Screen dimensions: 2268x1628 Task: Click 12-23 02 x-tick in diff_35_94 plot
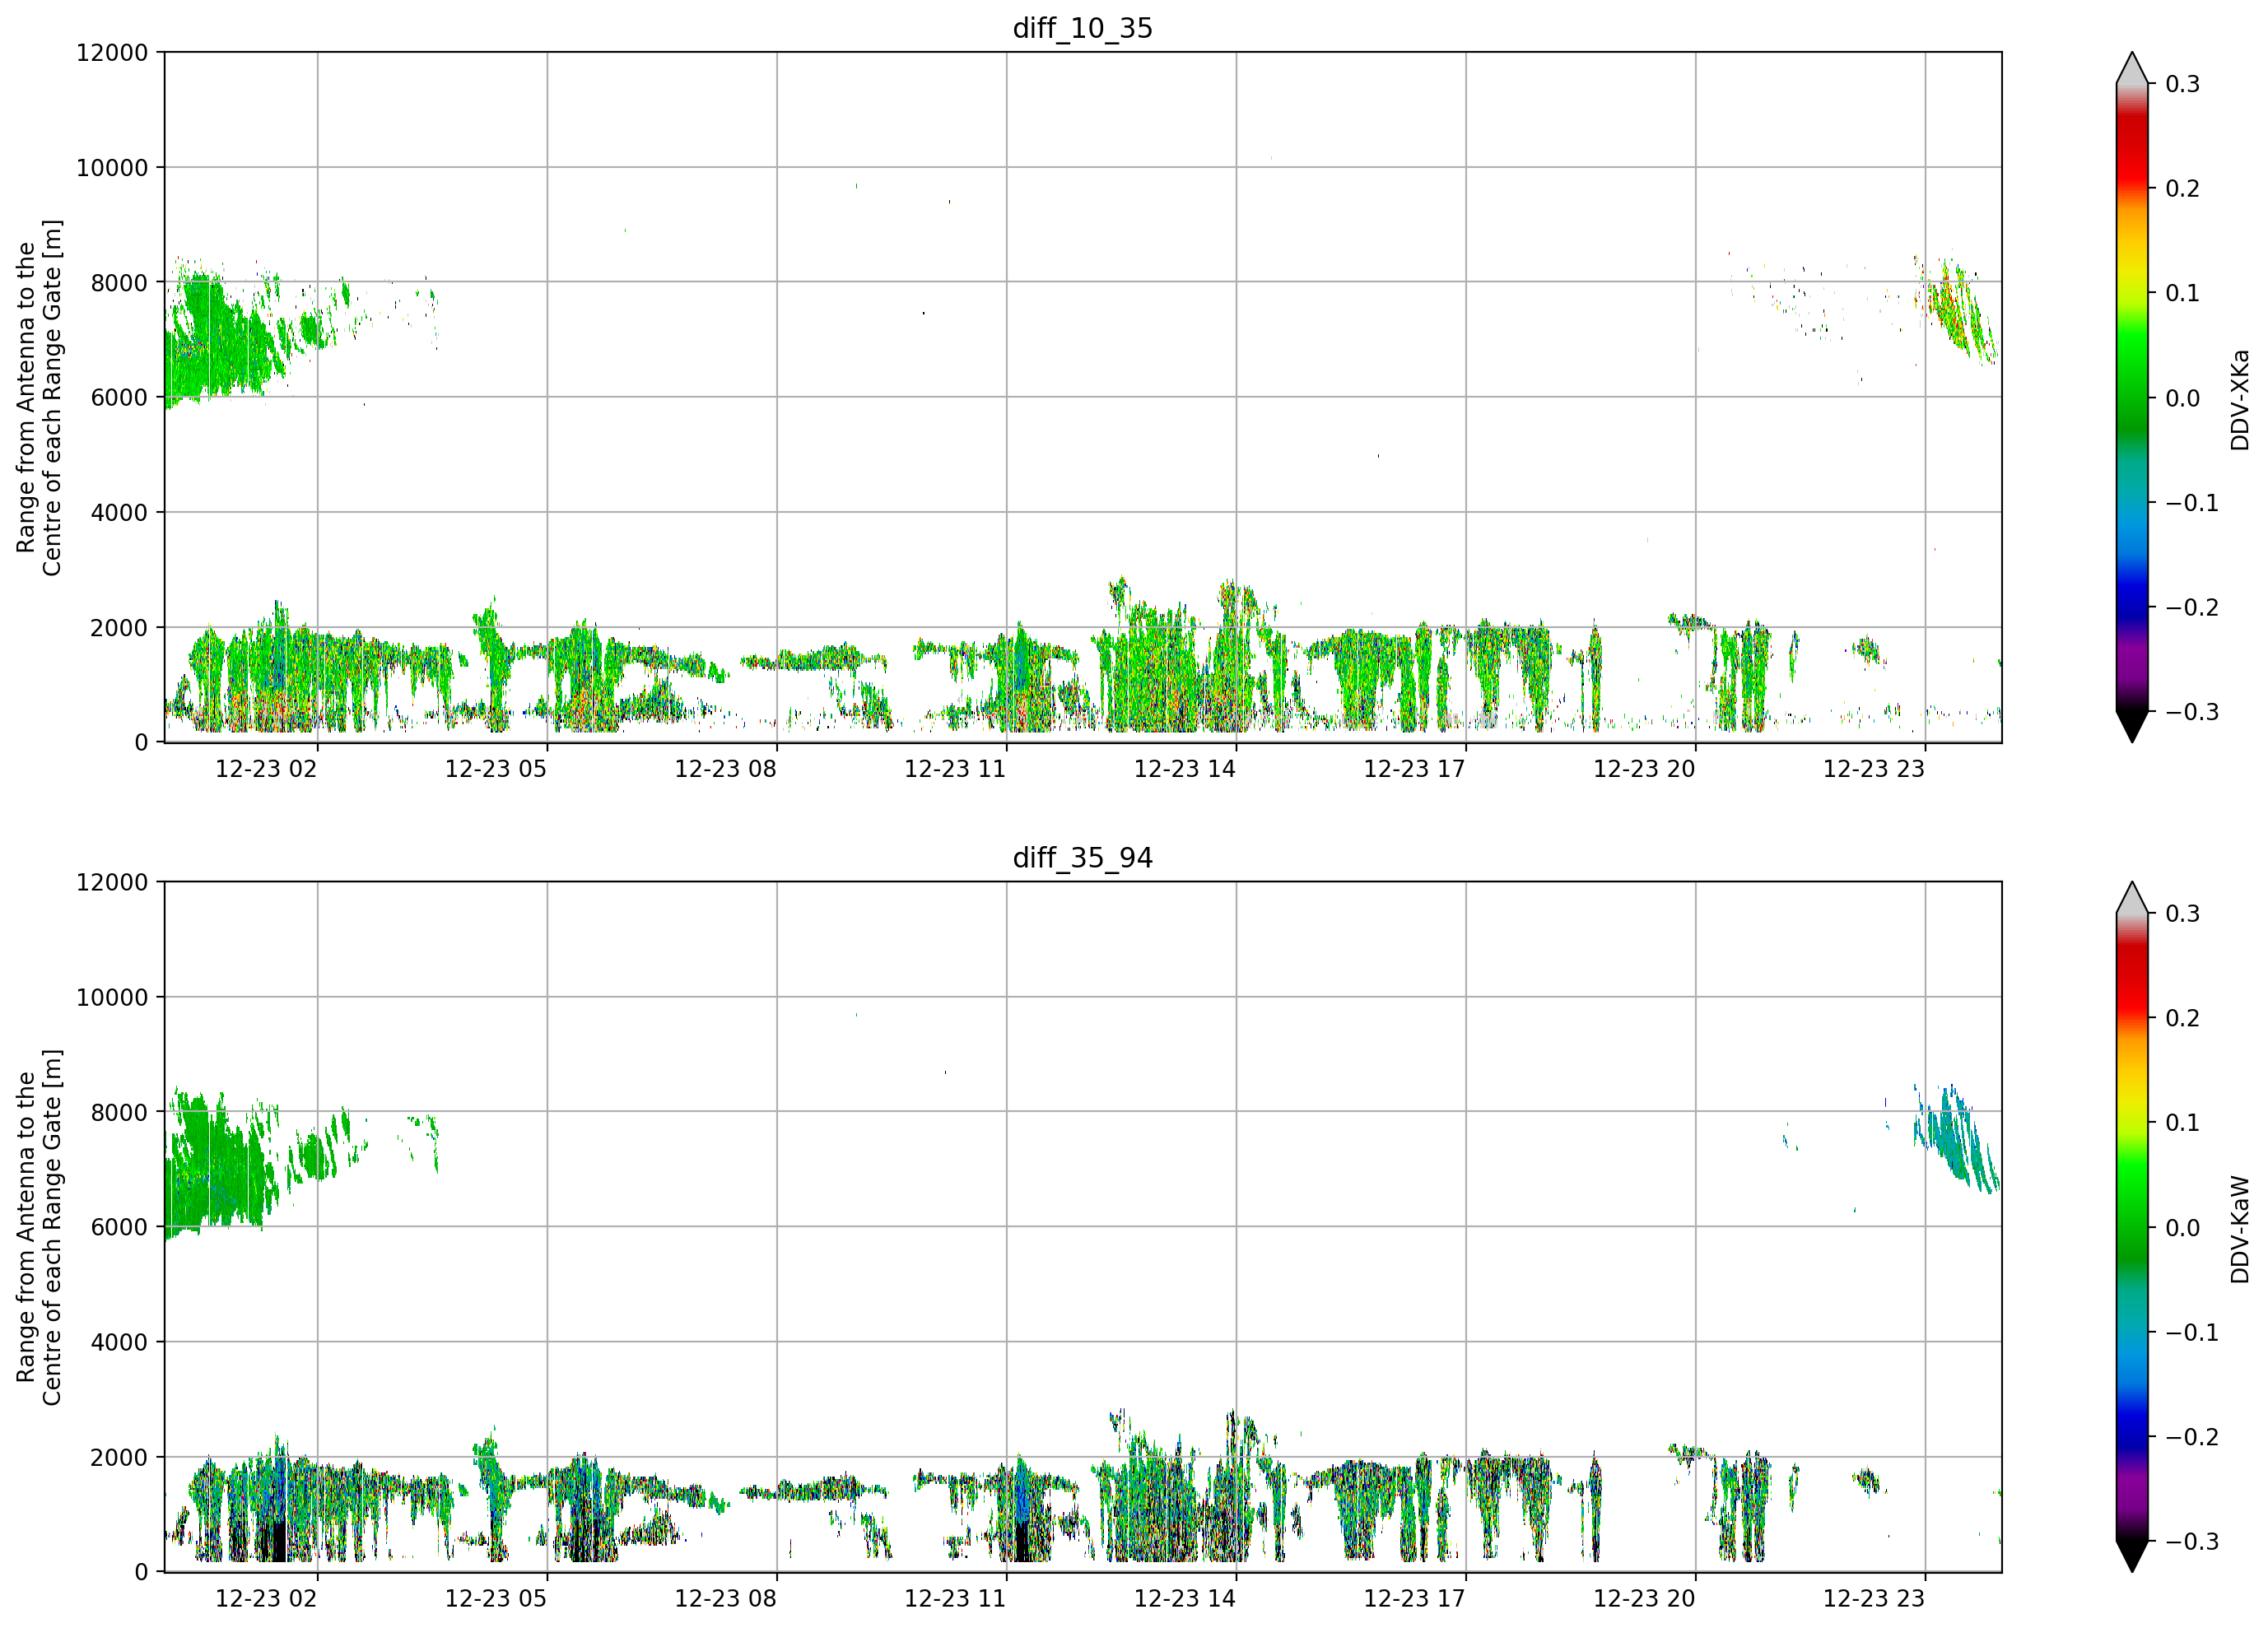[266, 1598]
